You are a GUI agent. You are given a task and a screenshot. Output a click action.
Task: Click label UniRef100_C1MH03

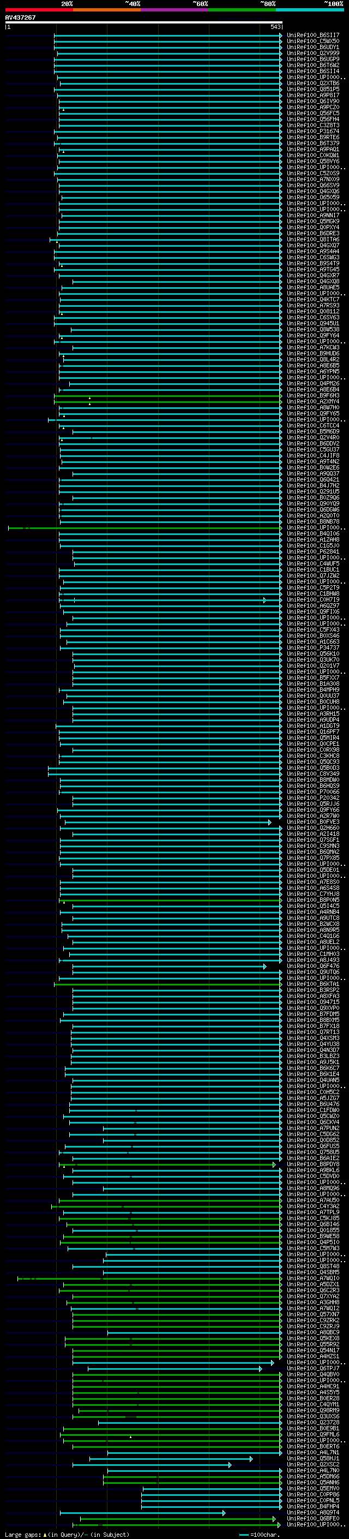[312, 954]
